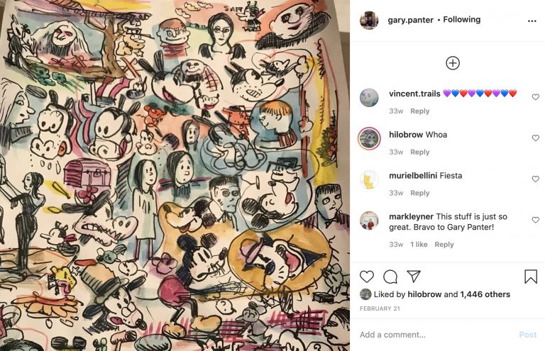The image size is (545, 351).
Task: Open gary.panter profile avatar
Action: point(369,20)
